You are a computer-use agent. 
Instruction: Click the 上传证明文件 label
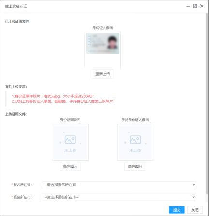point(16,114)
